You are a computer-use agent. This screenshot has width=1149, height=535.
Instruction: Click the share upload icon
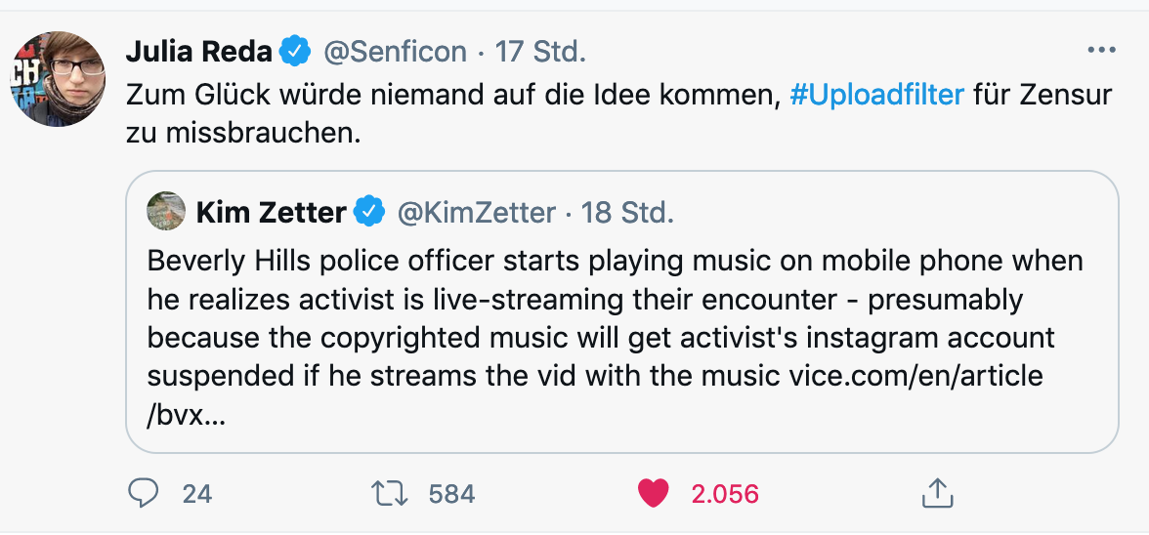coord(936,493)
